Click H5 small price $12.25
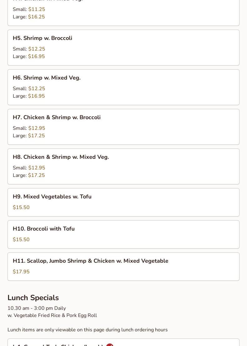The width and height of the screenshot is (247, 346). (36, 49)
